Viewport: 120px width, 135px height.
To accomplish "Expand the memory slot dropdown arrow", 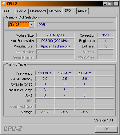I will [32, 25].
